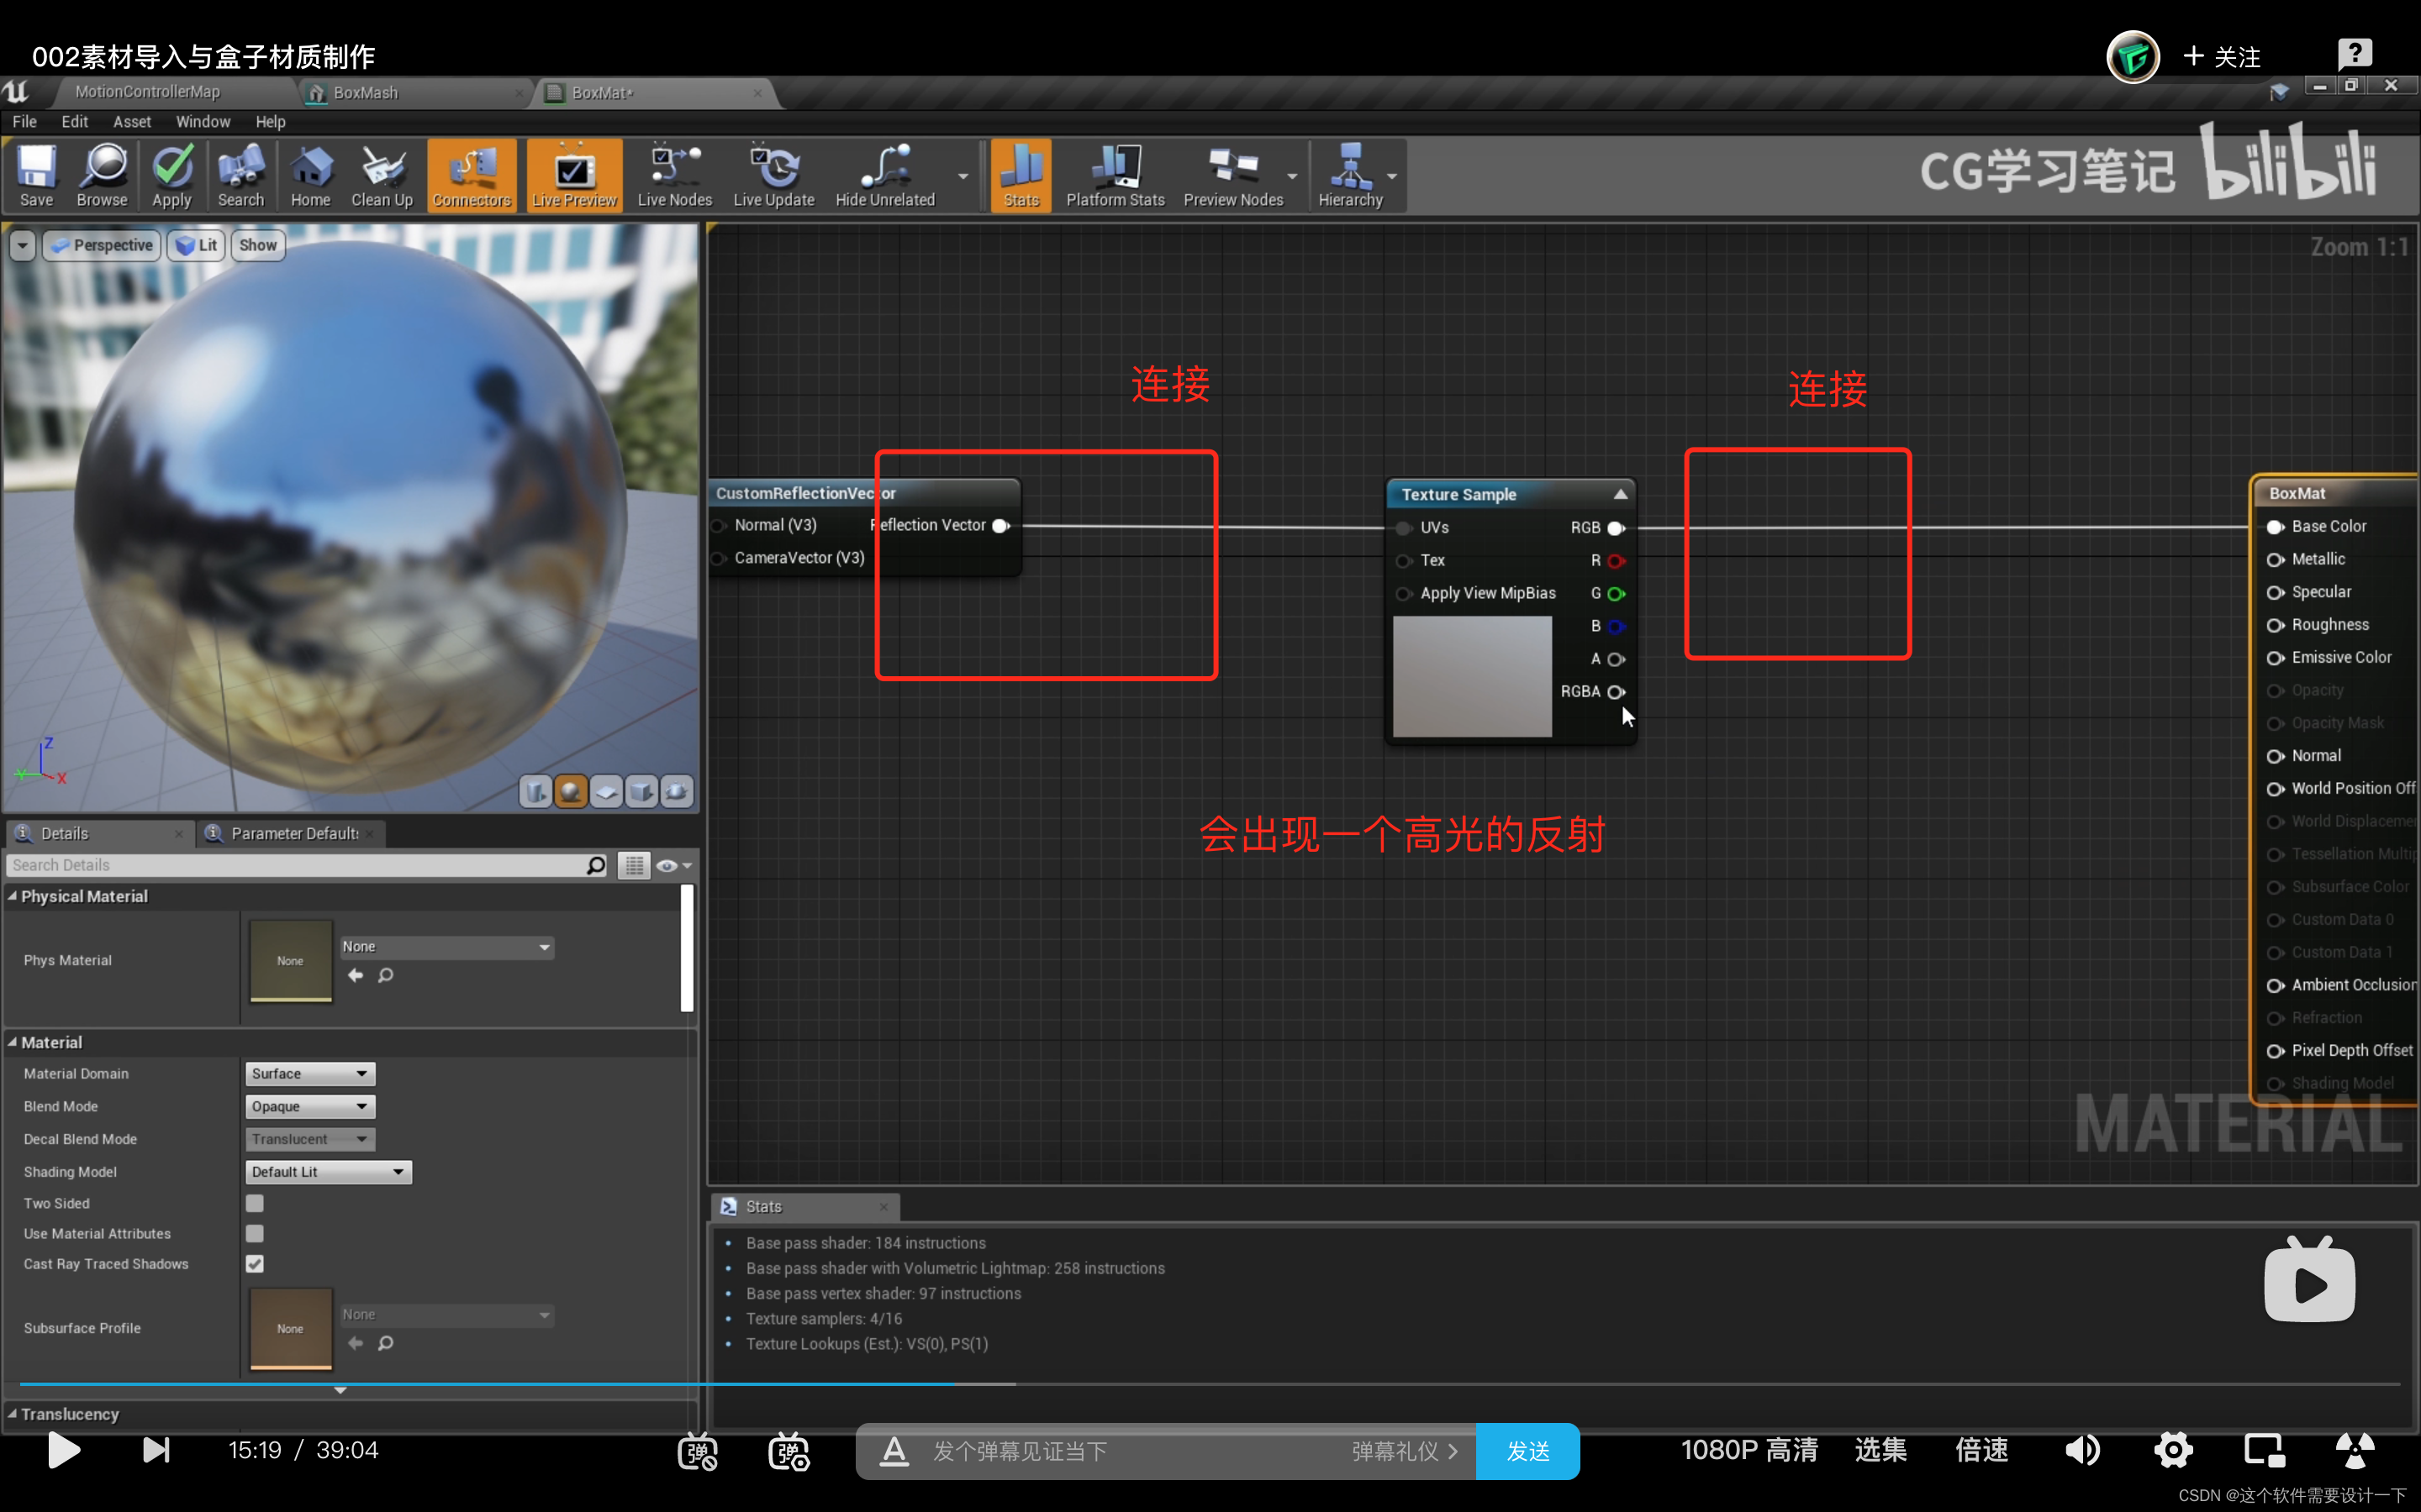Screen dimensions: 2421x1512
Task: Expand the Material Domain dropdown
Action: point(307,1073)
